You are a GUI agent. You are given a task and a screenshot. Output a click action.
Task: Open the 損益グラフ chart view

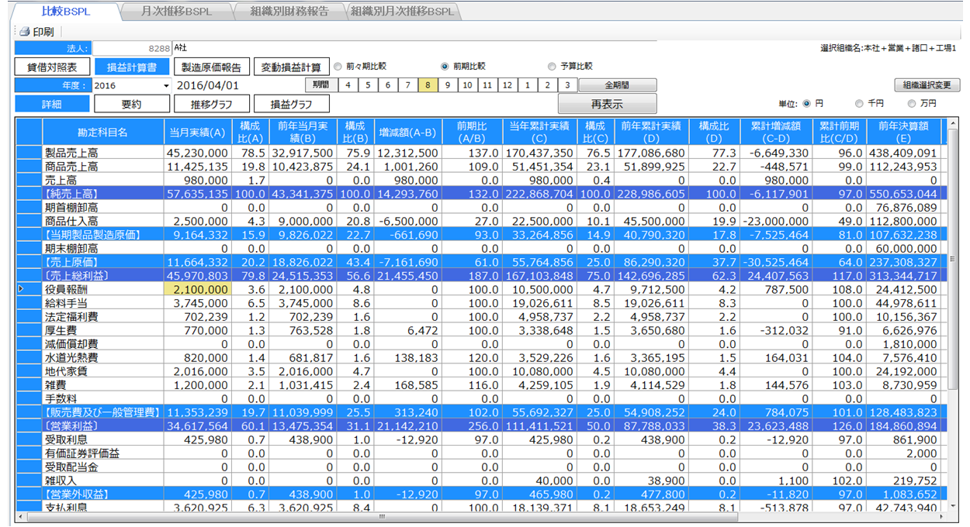click(291, 104)
